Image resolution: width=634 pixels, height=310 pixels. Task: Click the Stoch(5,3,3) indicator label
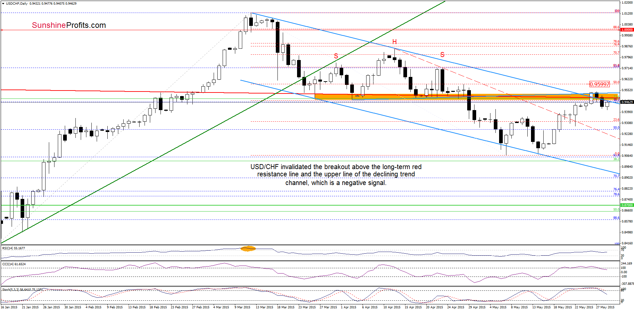coord(22,289)
